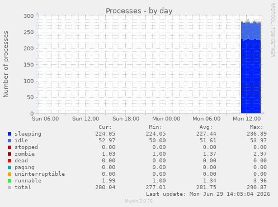Click the 'Mon 06:00' x-axis label
Image resolution: width=278 pixels, height=207 pixels.
[x=206, y=119]
